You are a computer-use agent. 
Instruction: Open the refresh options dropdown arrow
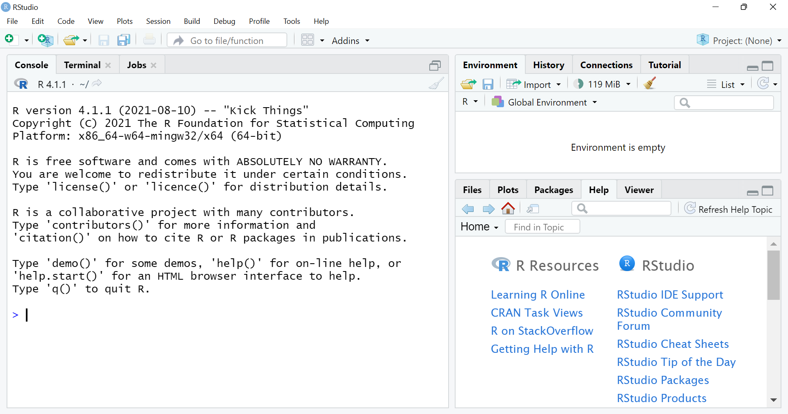(775, 84)
